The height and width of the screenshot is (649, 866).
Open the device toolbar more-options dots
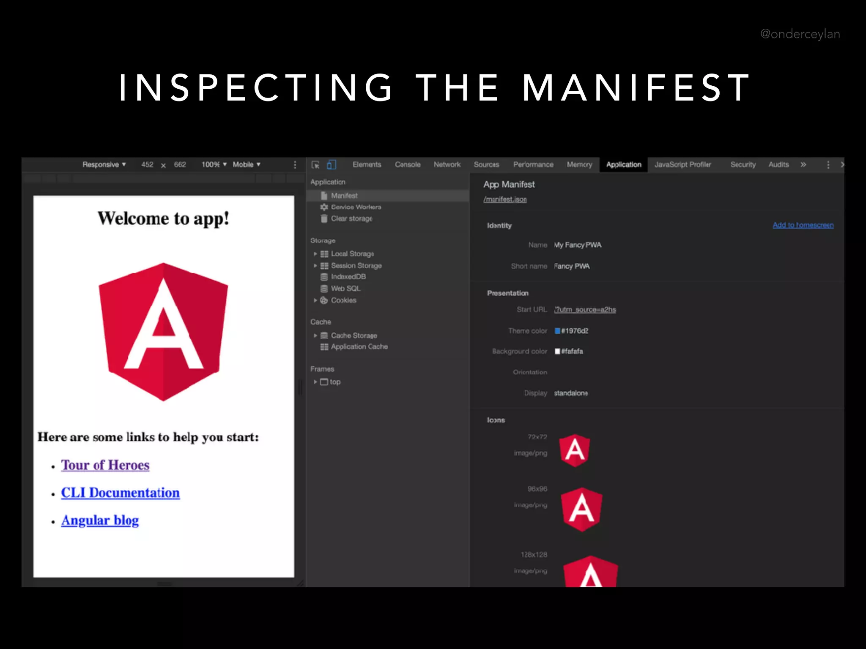coord(295,165)
